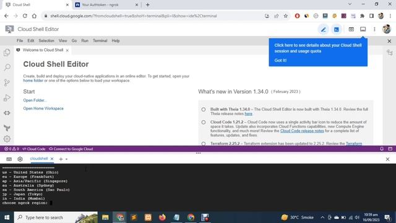This screenshot has height=223, width=396.
Task: Open the Help menu
Action: (116, 41)
